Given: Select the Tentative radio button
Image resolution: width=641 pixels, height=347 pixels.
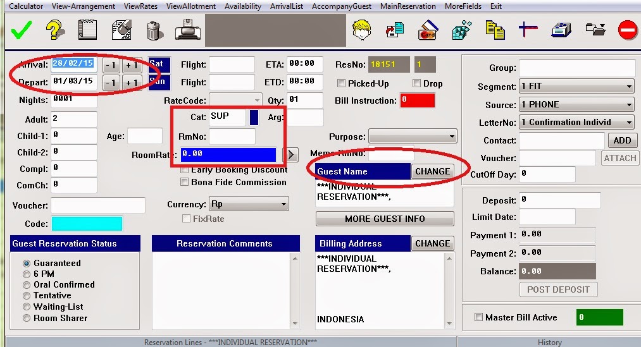Looking at the screenshot, I should (x=27, y=296).
